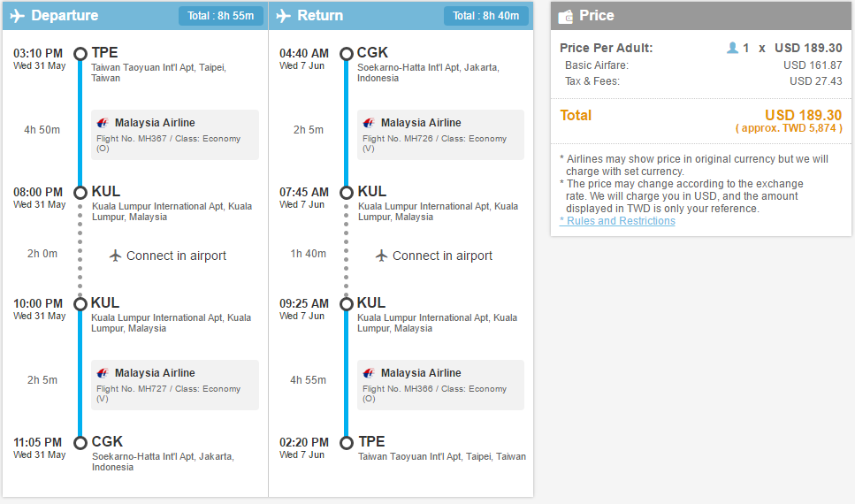Select the Departure panel header

coord(135,16)
